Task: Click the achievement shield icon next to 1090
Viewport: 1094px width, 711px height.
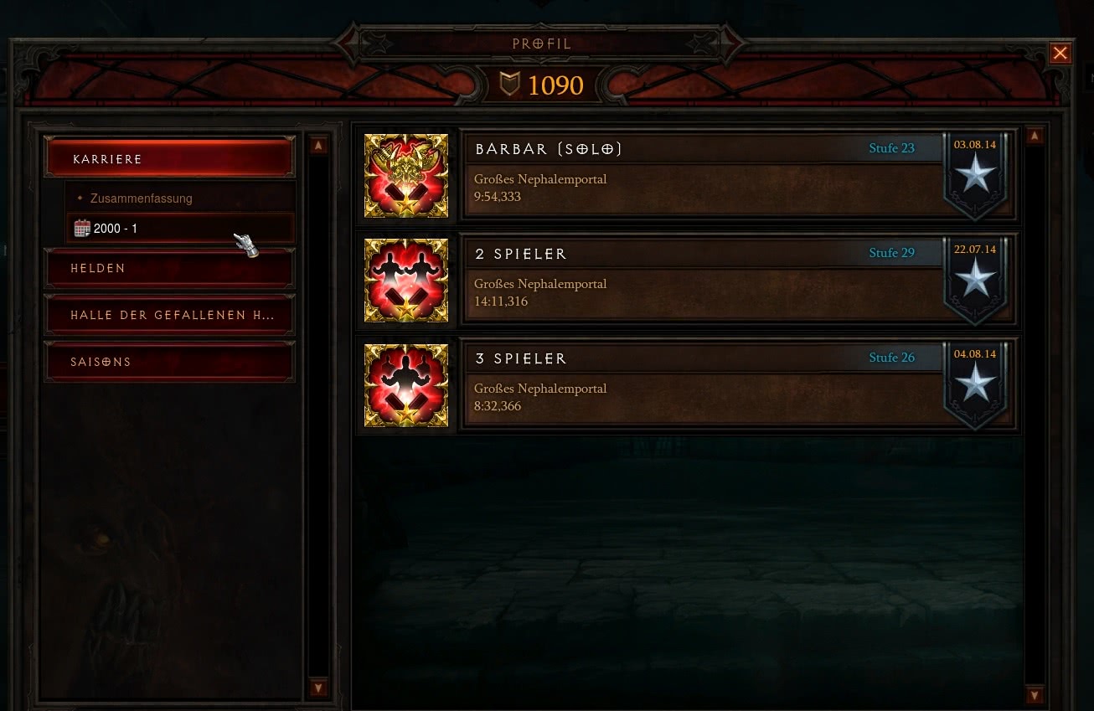Action: pos(509,84)
